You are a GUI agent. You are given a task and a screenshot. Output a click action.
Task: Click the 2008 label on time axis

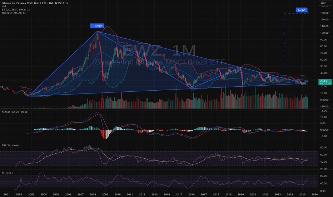(93, 194)
